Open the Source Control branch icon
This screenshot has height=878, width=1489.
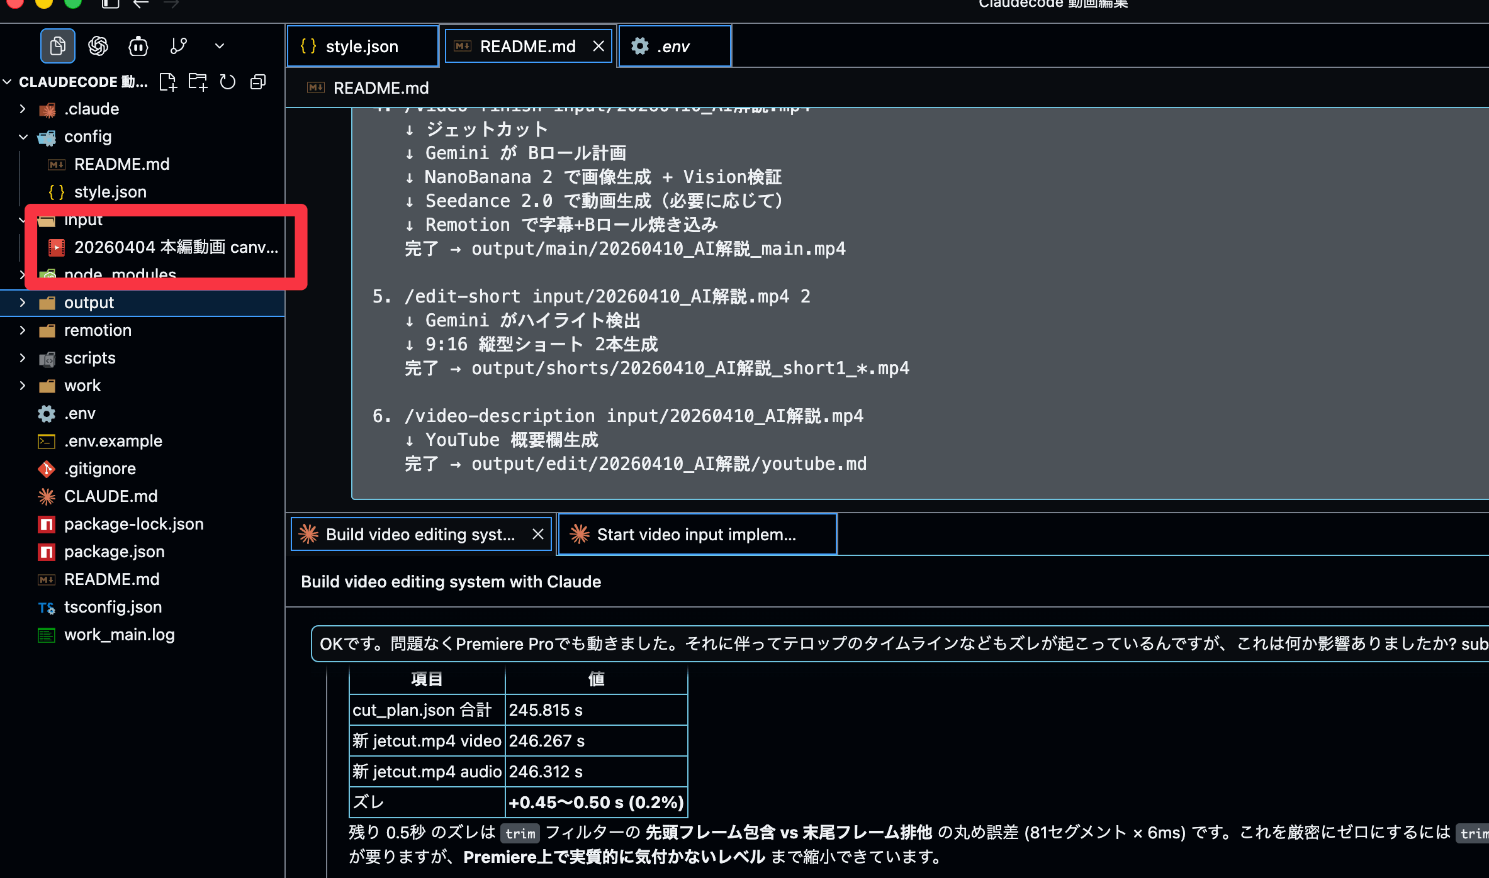(x=179, y=46)
